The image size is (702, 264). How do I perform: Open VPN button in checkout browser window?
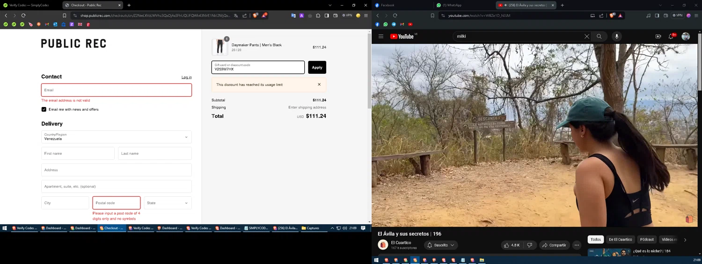[347, 15]
